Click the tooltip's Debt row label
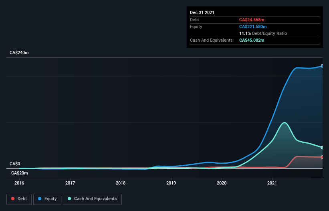329x211 pixels. [x=194, y=20]
